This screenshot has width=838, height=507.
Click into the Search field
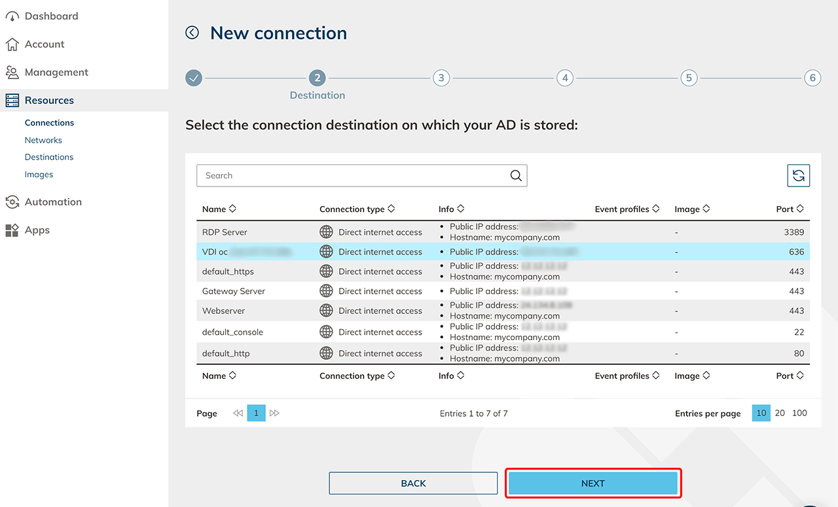354,175
